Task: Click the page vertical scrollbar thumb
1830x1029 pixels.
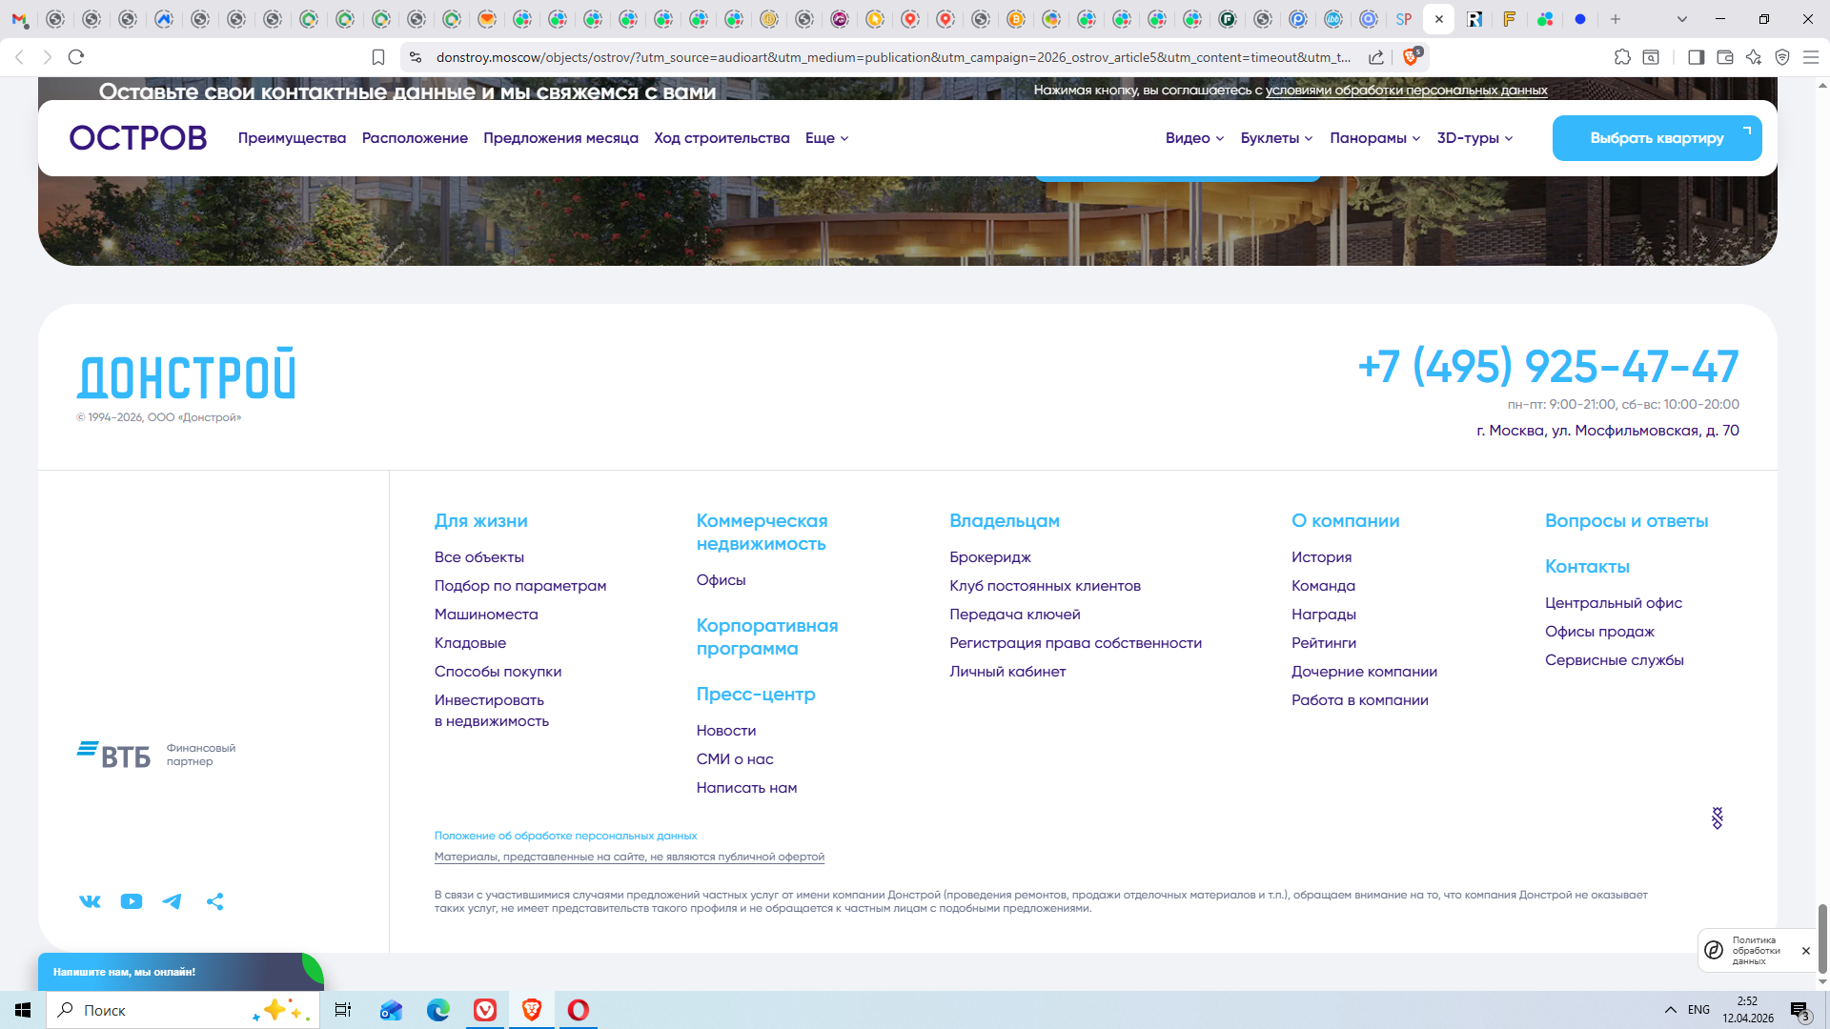Action: (1822, 938)
